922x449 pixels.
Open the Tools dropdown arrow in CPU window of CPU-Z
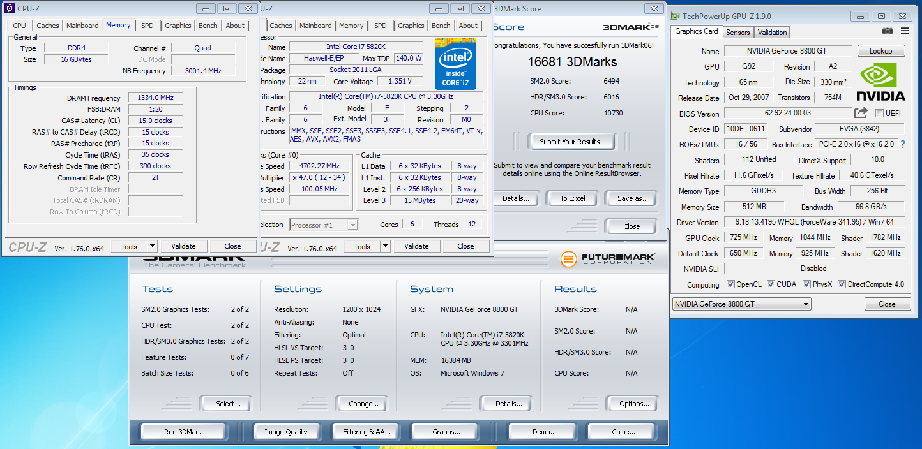385,246
